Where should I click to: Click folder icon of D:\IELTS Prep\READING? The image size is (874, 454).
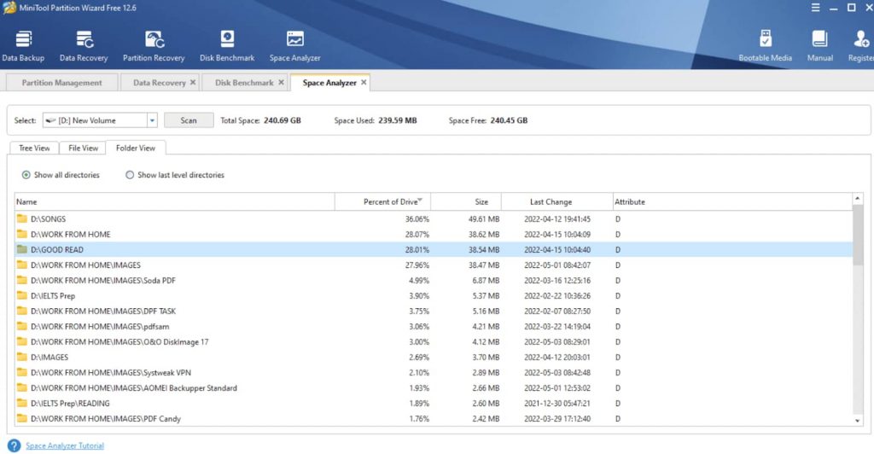[x=21, y=403]
